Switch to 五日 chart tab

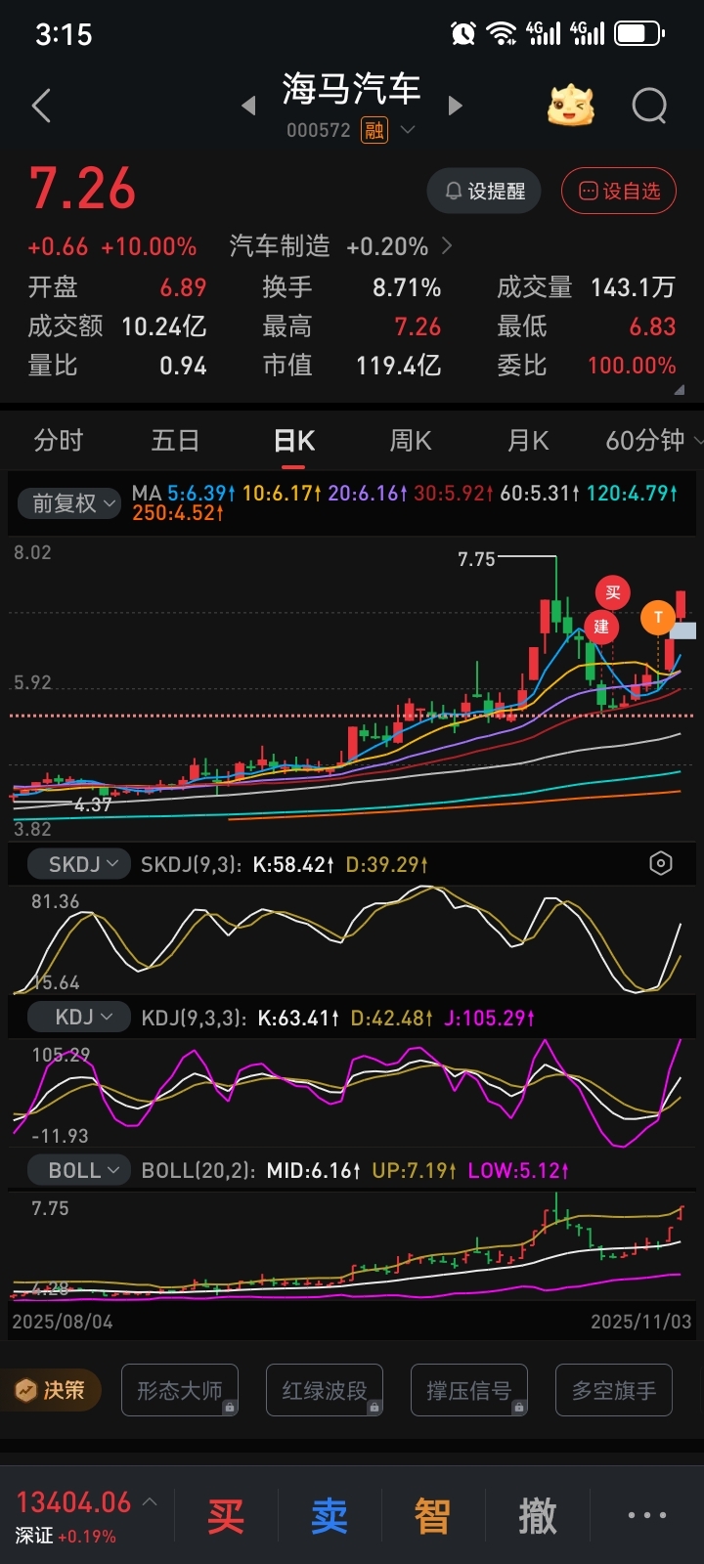pyautogui.click(x=176, y=441)
